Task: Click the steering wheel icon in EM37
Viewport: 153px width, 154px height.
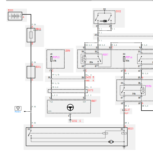Action: pos(70,108)
